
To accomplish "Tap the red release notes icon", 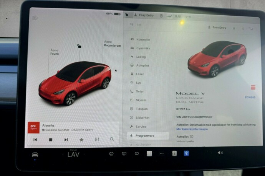I will 253,87.
